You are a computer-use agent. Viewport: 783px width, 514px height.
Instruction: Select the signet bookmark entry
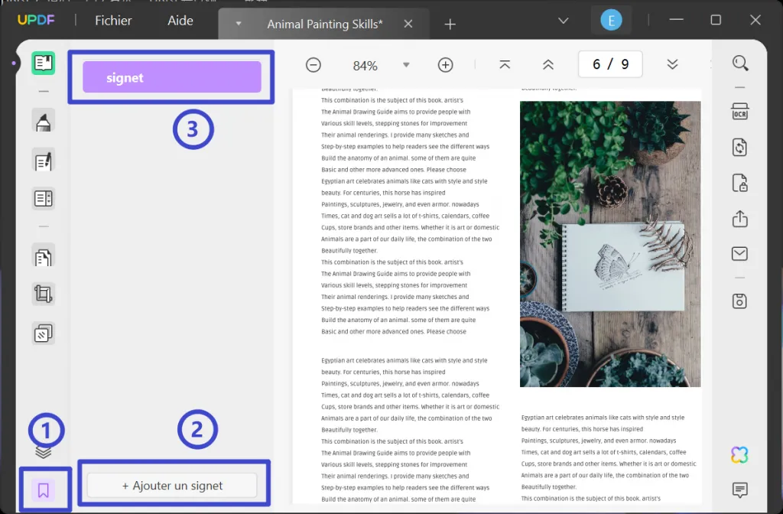point(171,76)
